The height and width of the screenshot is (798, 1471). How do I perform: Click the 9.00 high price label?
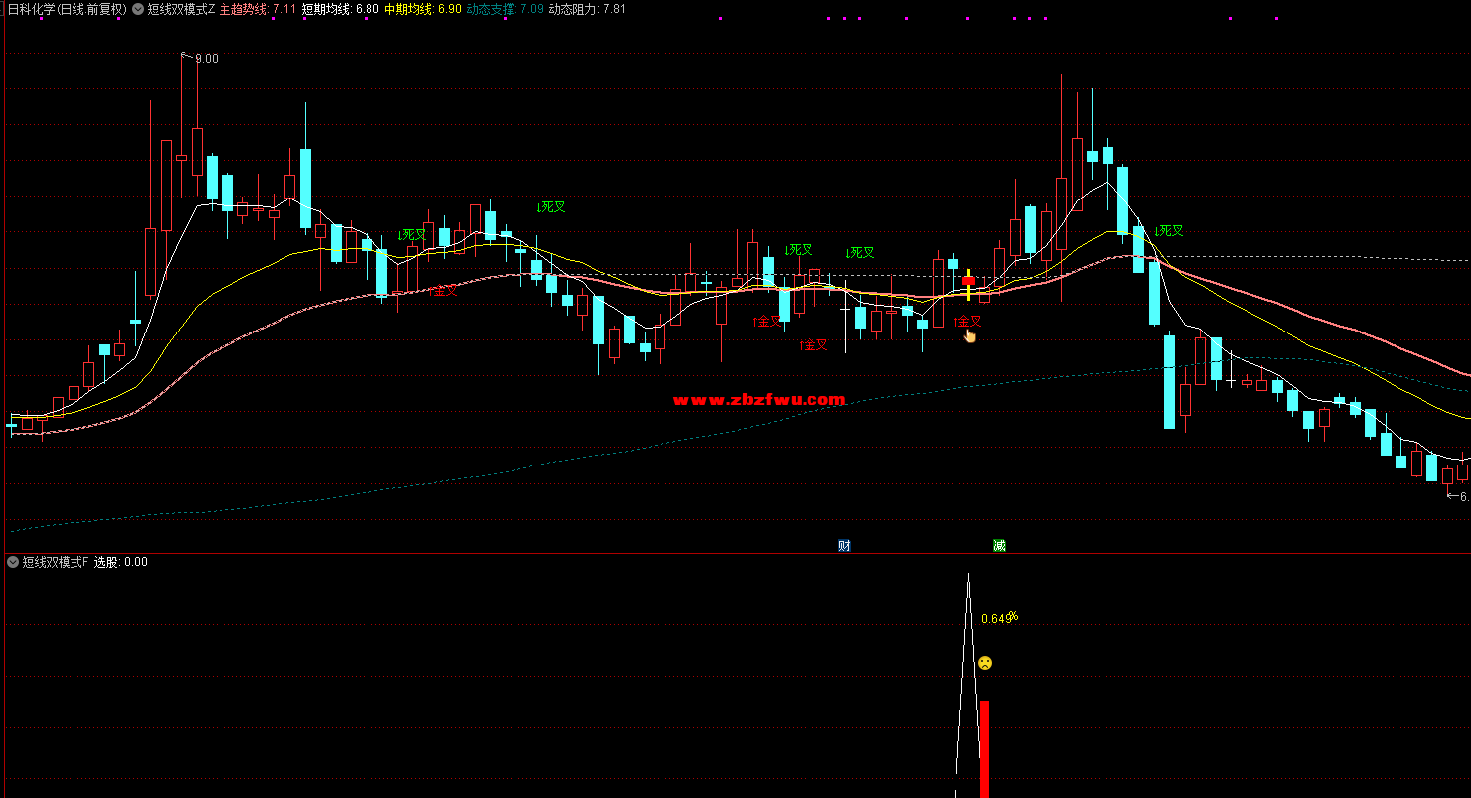[x=206, y=59]
